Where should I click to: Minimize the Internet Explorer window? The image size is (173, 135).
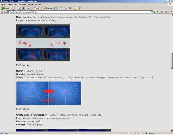(168, 1)
